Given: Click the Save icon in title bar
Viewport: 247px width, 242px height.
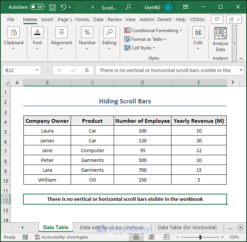Looking at the screenshot, I should [x=52, y=7].
